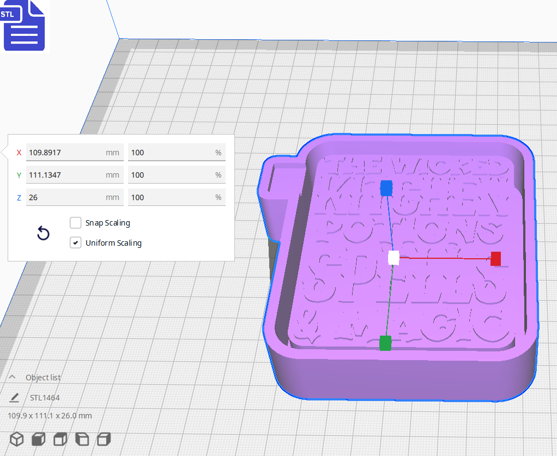Image resolution: width=557 pixels, height=456 pixels.
Task: Disable Uniform Scaling
Action: (75, 242)
